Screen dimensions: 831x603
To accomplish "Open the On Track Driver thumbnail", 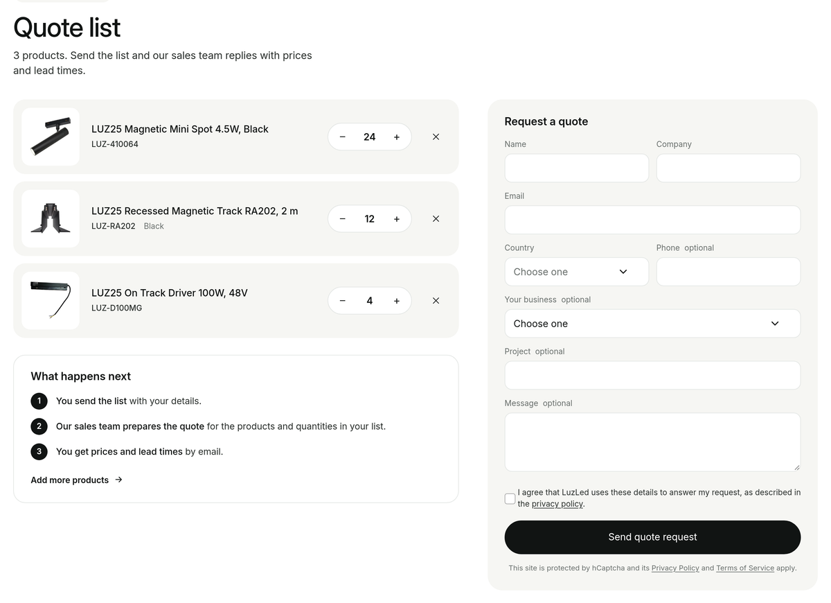I will 51,300.
